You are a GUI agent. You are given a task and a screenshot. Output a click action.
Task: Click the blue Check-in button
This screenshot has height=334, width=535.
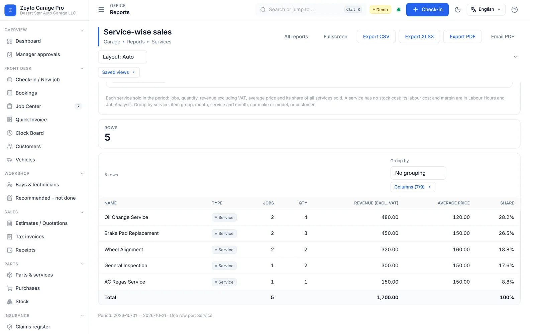pos(427,10)
